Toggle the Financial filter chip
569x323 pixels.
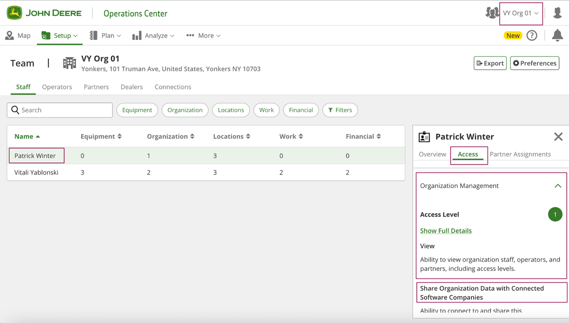(x=301, y=110)
